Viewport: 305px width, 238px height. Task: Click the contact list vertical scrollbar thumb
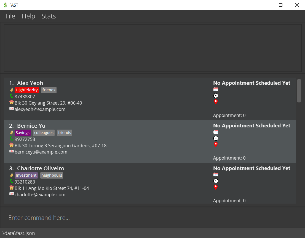[x=299, y=91]
